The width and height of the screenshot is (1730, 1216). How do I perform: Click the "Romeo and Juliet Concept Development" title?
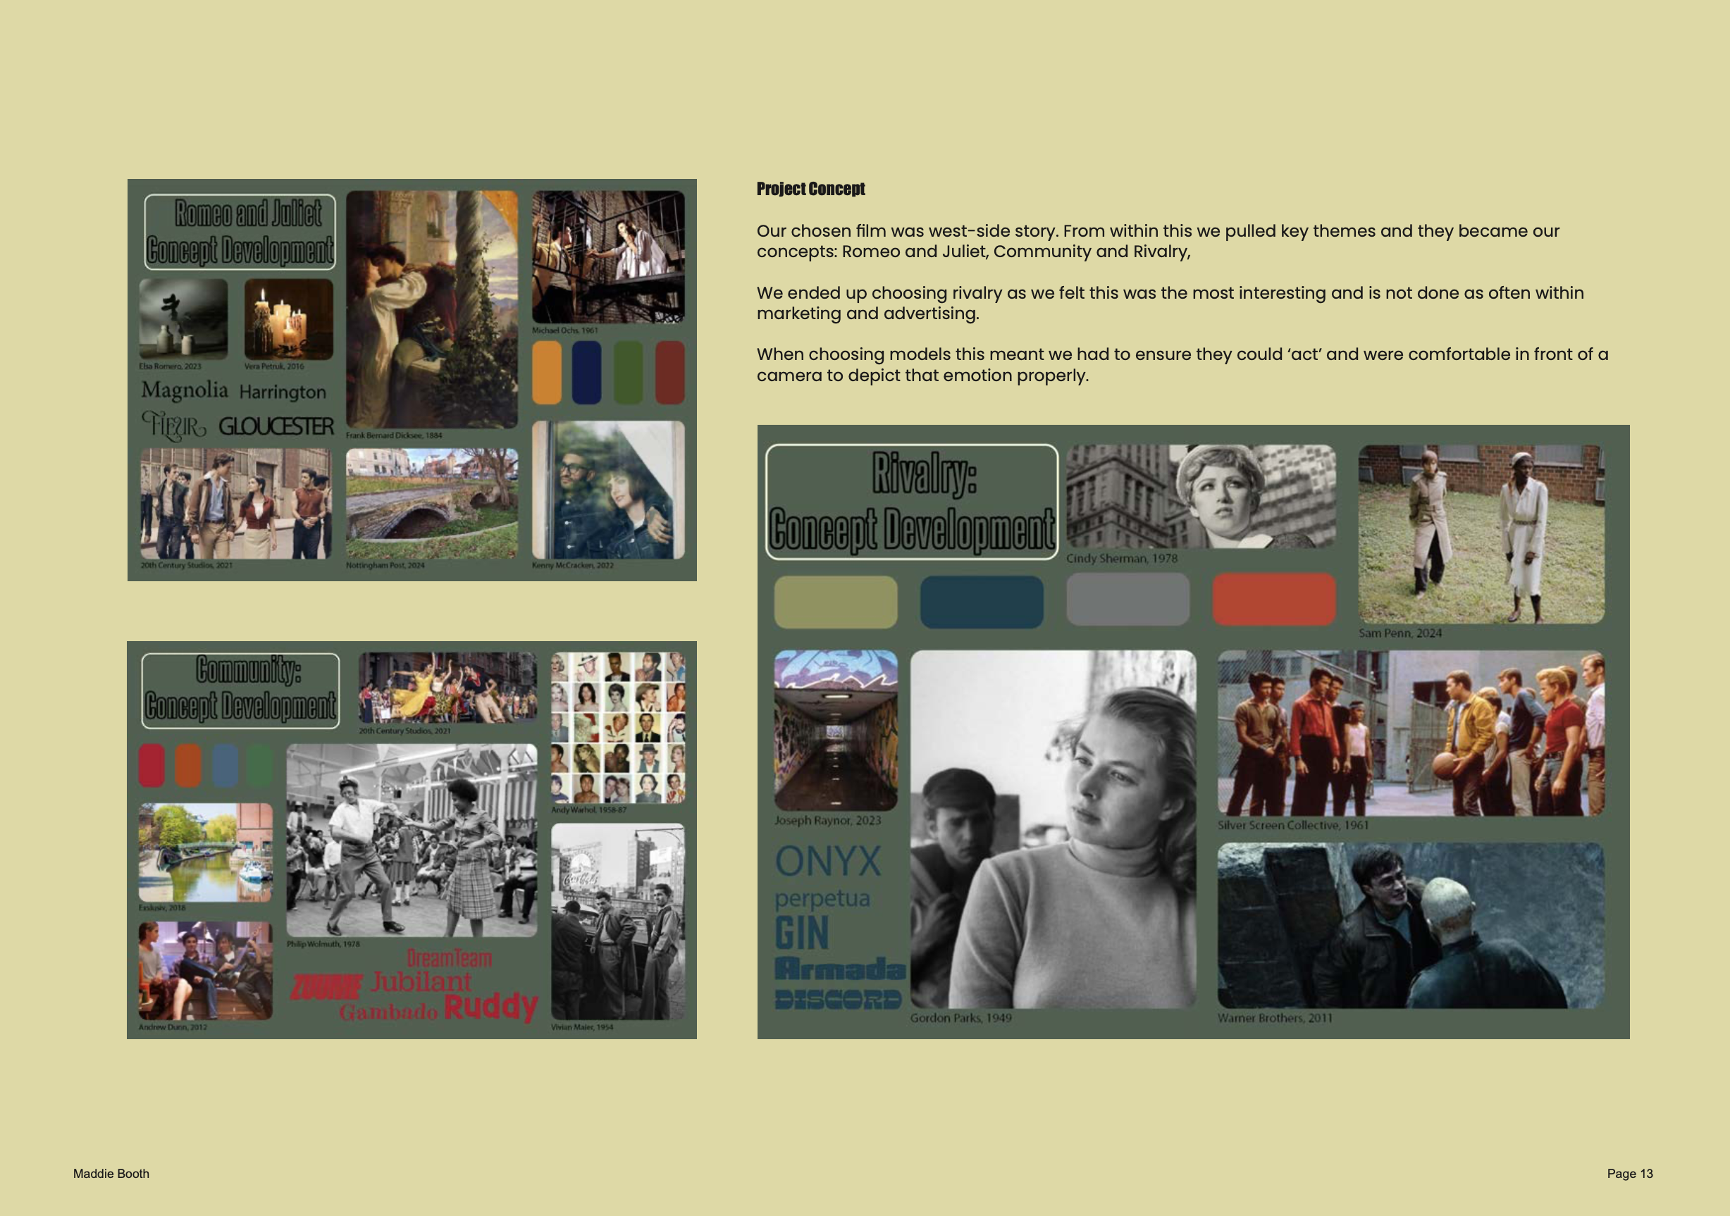click(x=240, y=232)
